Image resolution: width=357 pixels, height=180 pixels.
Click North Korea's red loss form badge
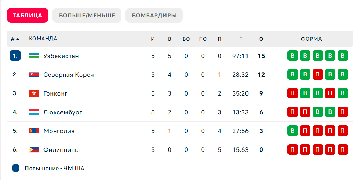pyautogui.click(x=318, y=74)
